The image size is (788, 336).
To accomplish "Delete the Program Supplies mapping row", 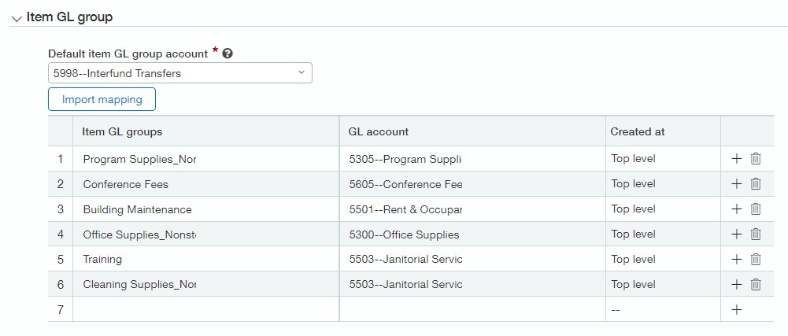I will tap(756, 158).
